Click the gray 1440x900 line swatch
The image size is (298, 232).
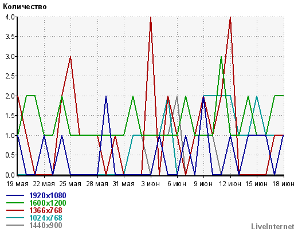15,225
